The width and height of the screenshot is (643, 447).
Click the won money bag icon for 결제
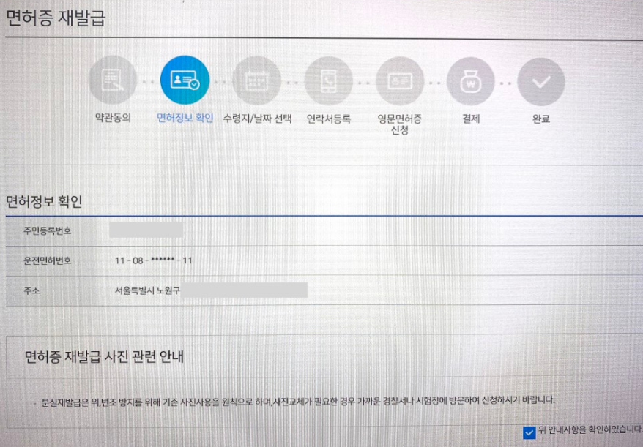click(470, 81)
